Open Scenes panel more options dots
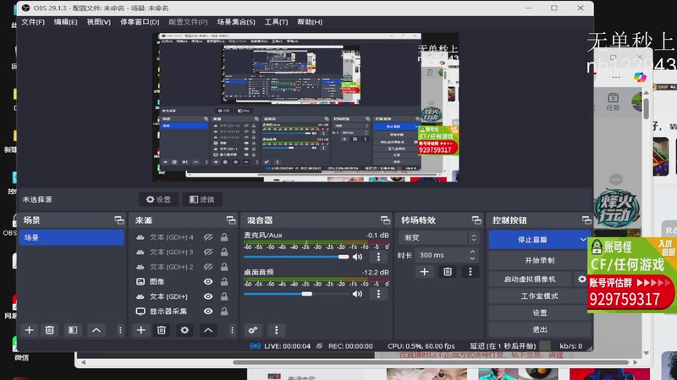This screenshot has height=380, width=677. (x=120, y=330)
